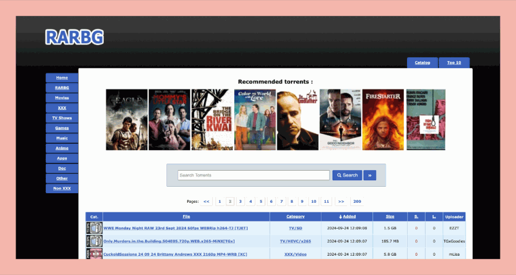Open the Apps category
Screen dimensions: 516x275
click(x=62, y=158)
